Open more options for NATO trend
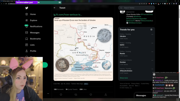This screenshot has height=101, width=180. (152, 43)
